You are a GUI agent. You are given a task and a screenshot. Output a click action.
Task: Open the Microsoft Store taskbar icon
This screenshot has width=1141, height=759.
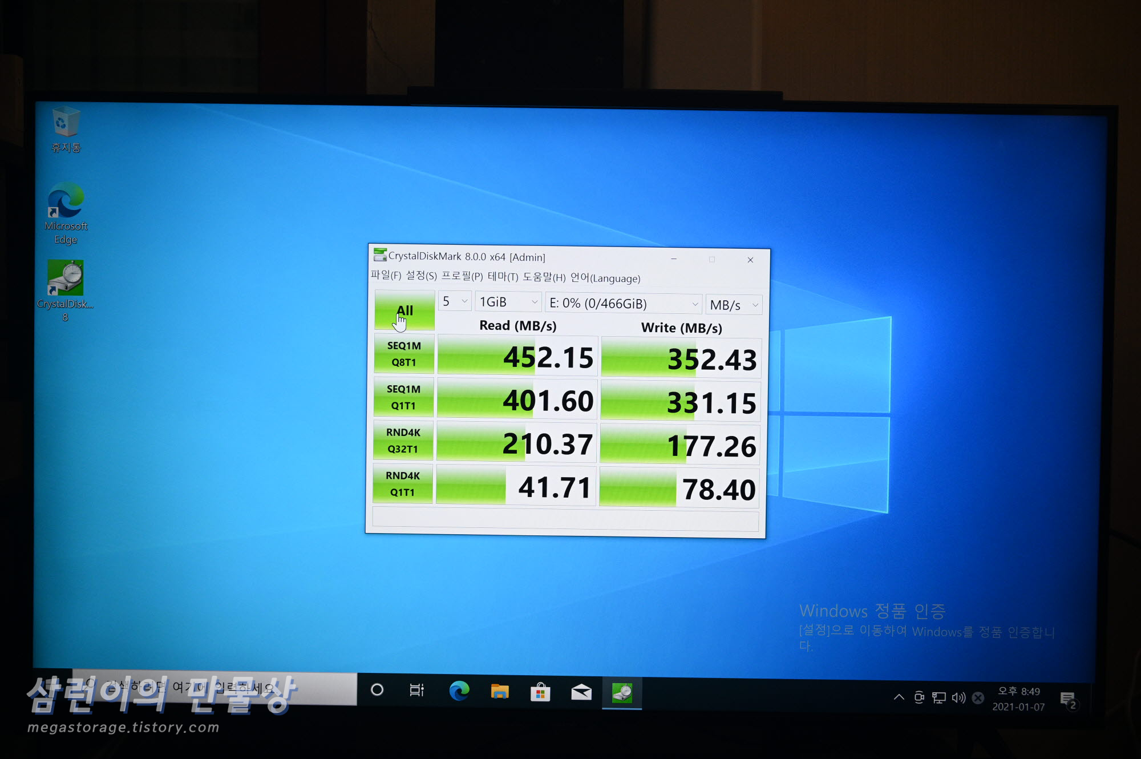coord(540,692)
